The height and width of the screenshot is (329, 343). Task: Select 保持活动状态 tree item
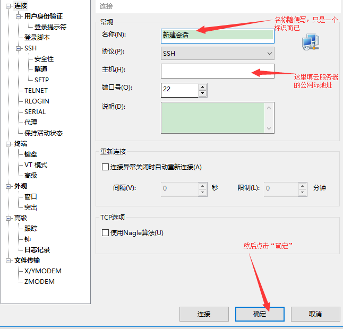click(x=44, y=133)
